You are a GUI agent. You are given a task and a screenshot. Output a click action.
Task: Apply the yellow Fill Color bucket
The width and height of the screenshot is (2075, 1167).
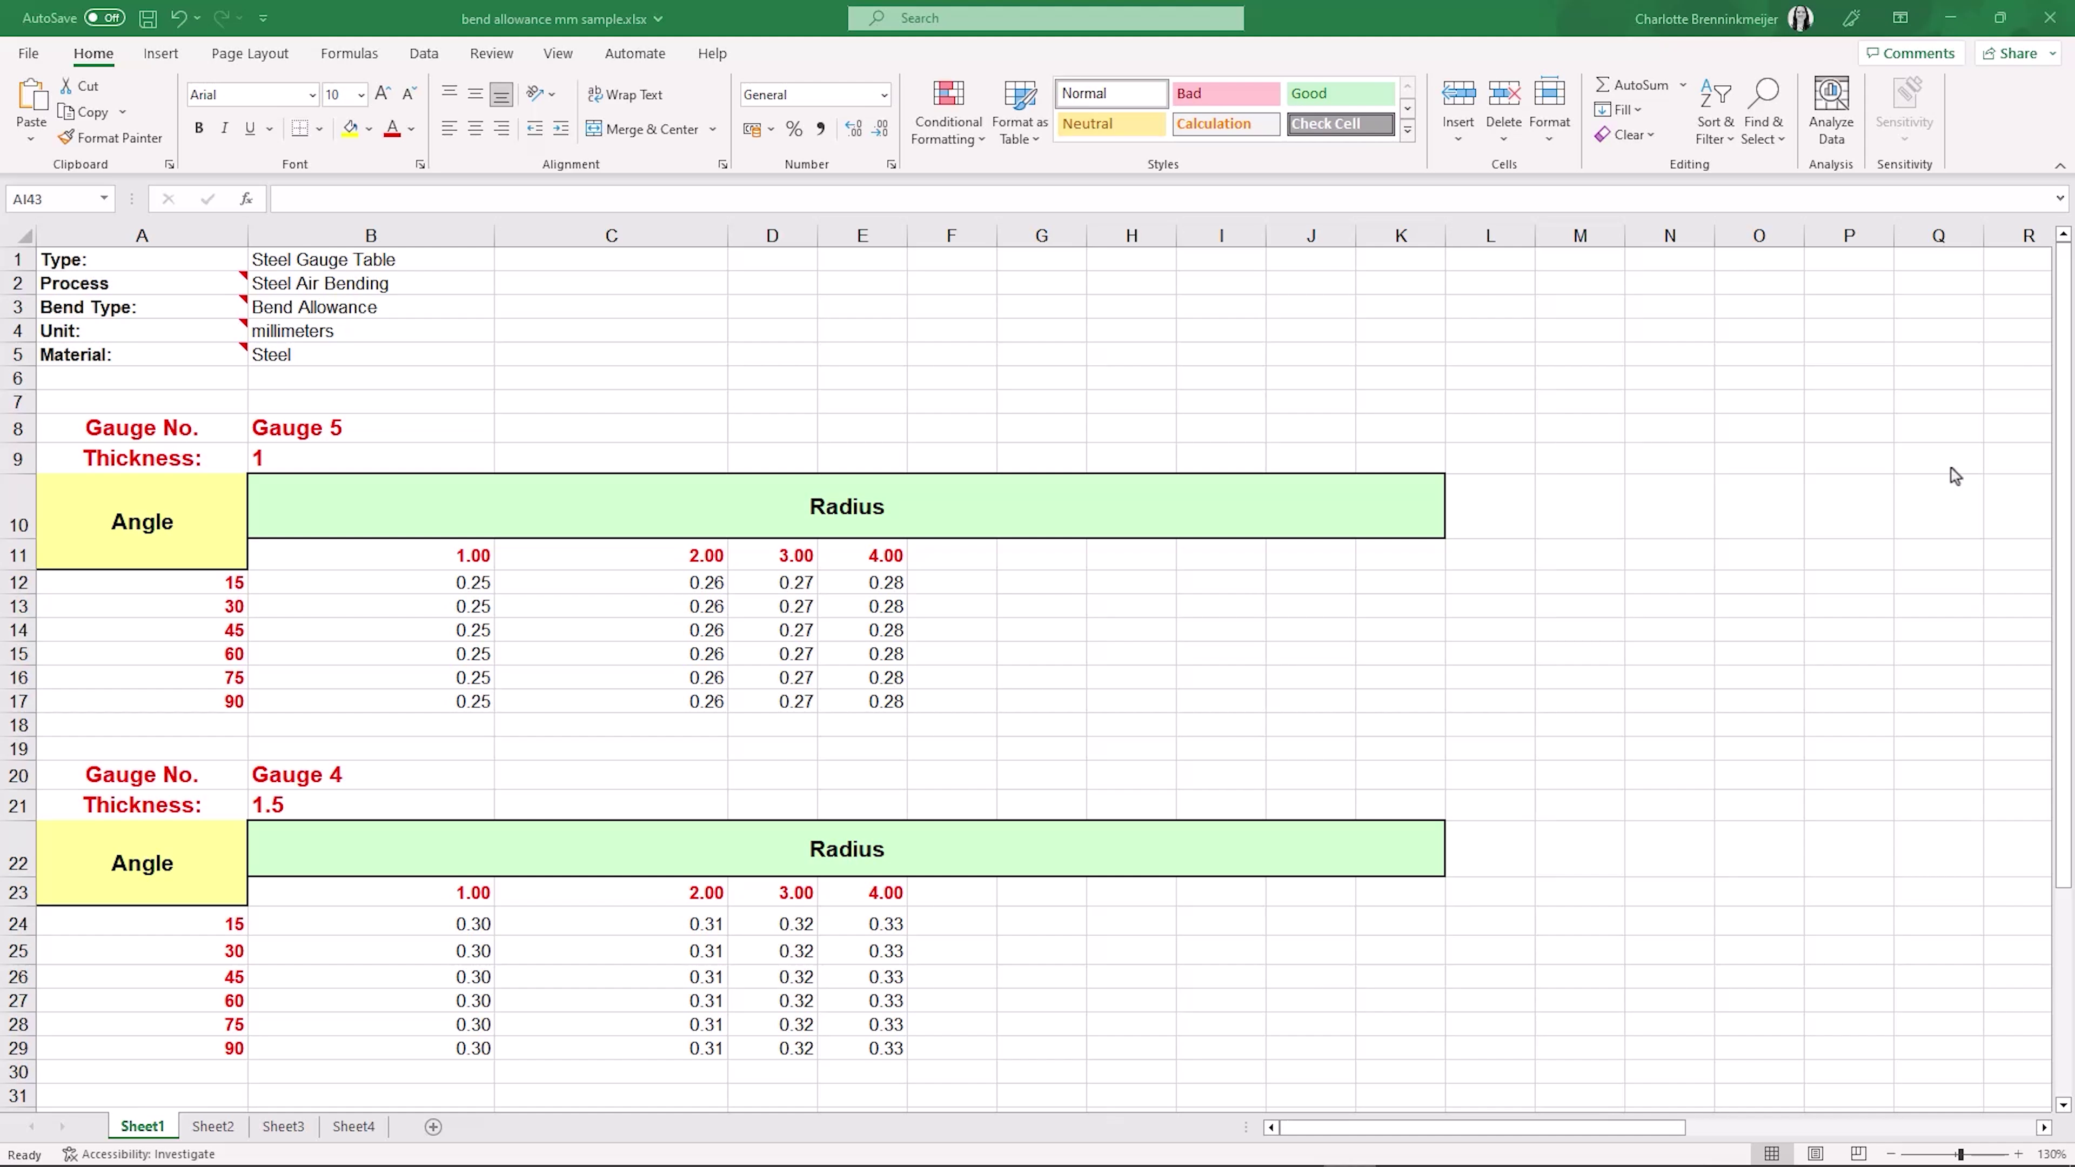(x=350, y=129)
